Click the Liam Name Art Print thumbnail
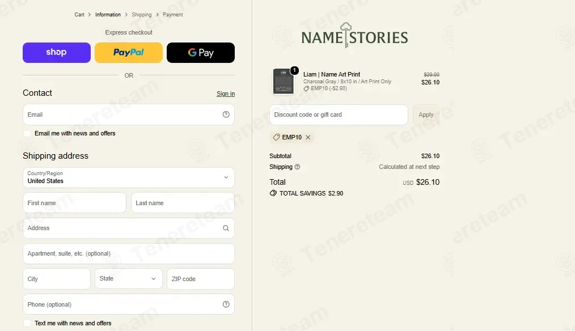The height and width of the screenshot is (331, 575). point(283,82)
